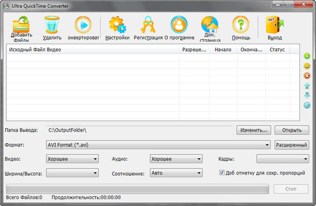This screenshot has height=206, width=316.
Task: Move item up with the arrow icon
Action: click(x=307, y=86)
